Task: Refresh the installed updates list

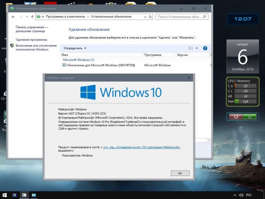Action: 150,17
